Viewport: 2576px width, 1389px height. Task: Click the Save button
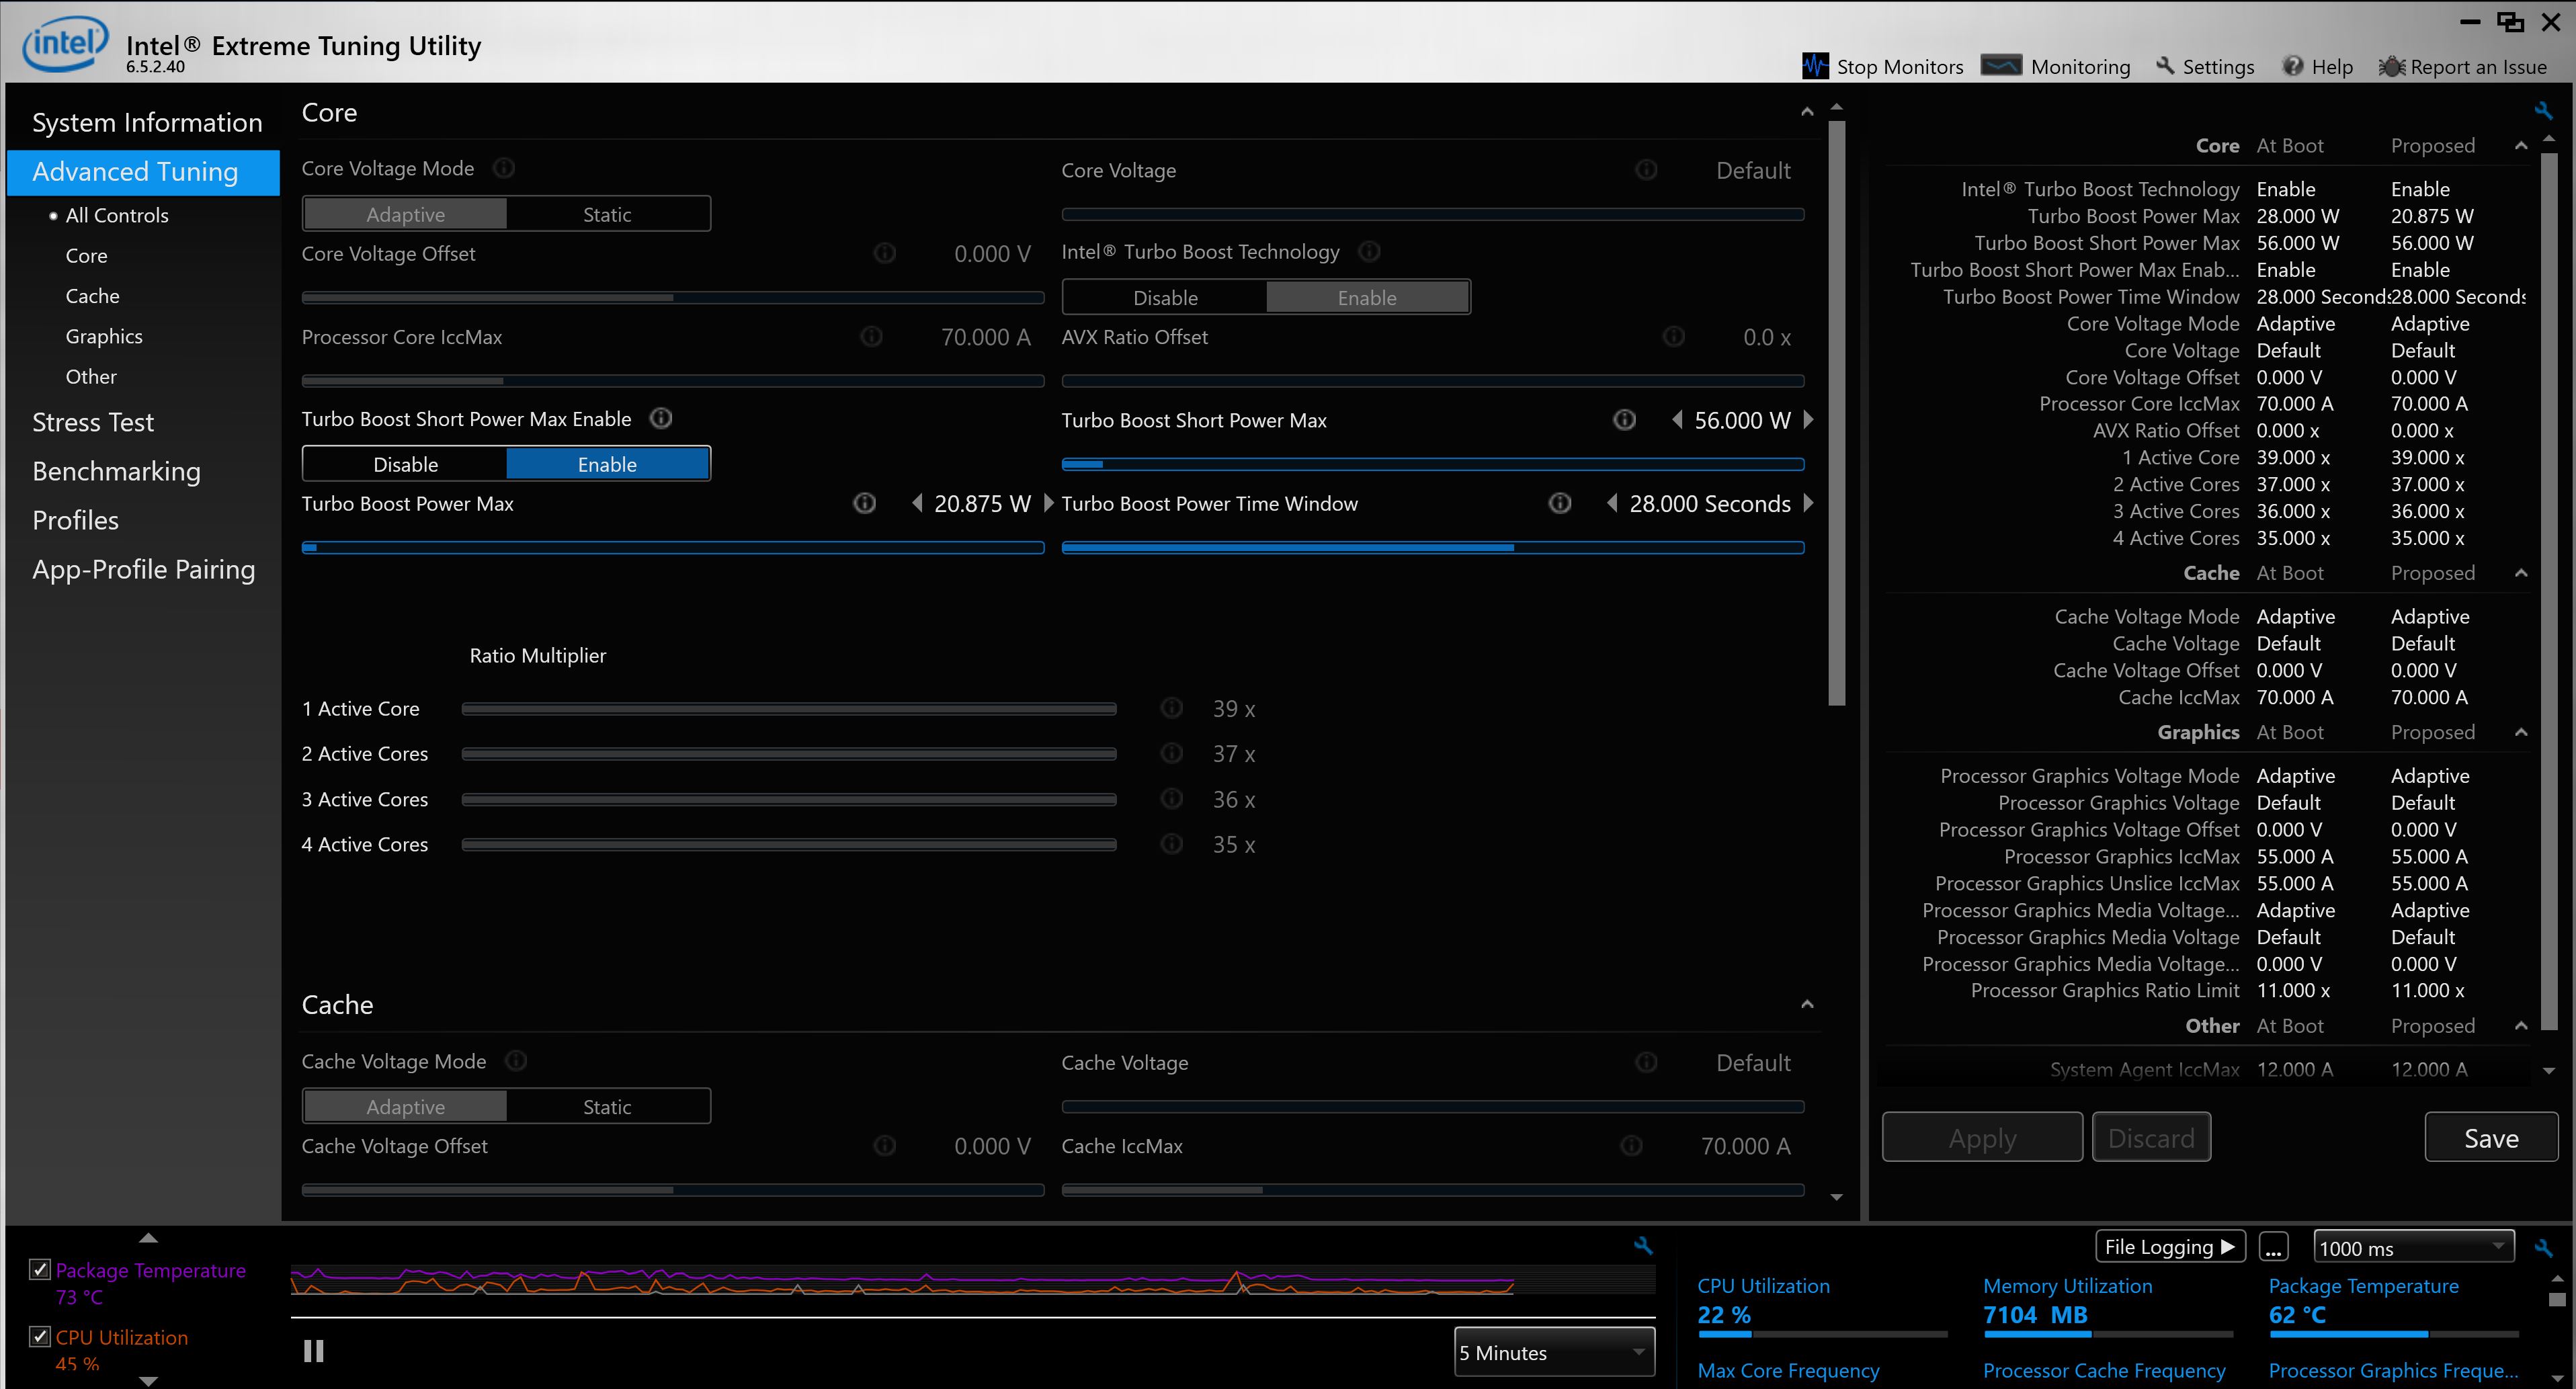pos(2490,1138)
